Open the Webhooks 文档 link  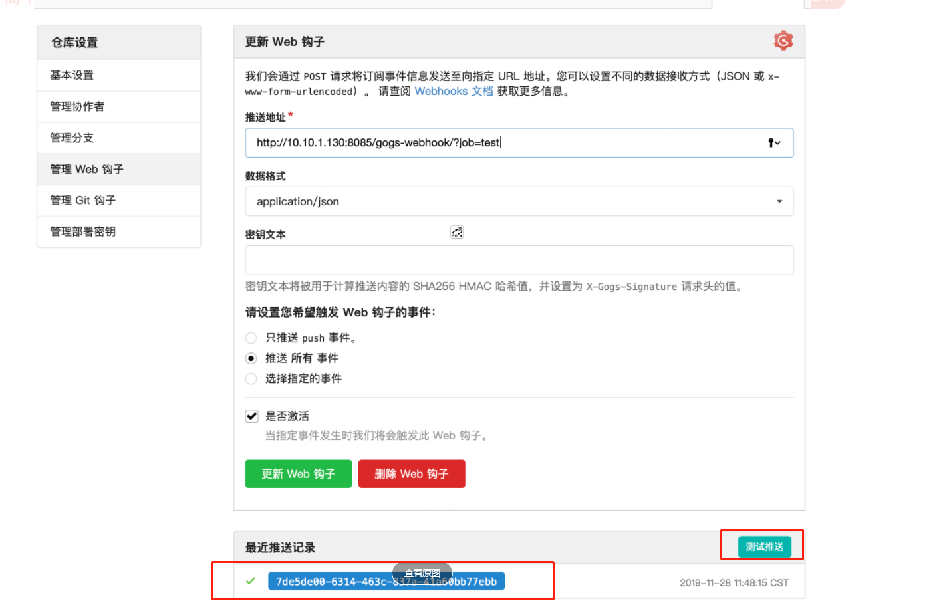point(454,91)
